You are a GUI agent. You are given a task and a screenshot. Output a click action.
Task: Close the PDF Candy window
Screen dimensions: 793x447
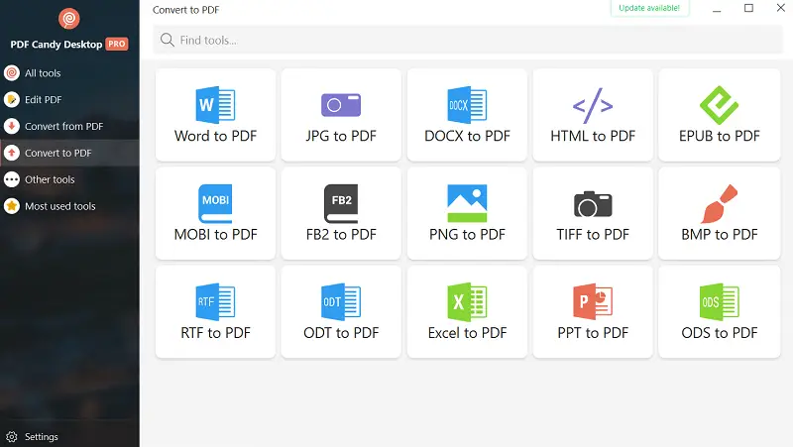[780, 8]
